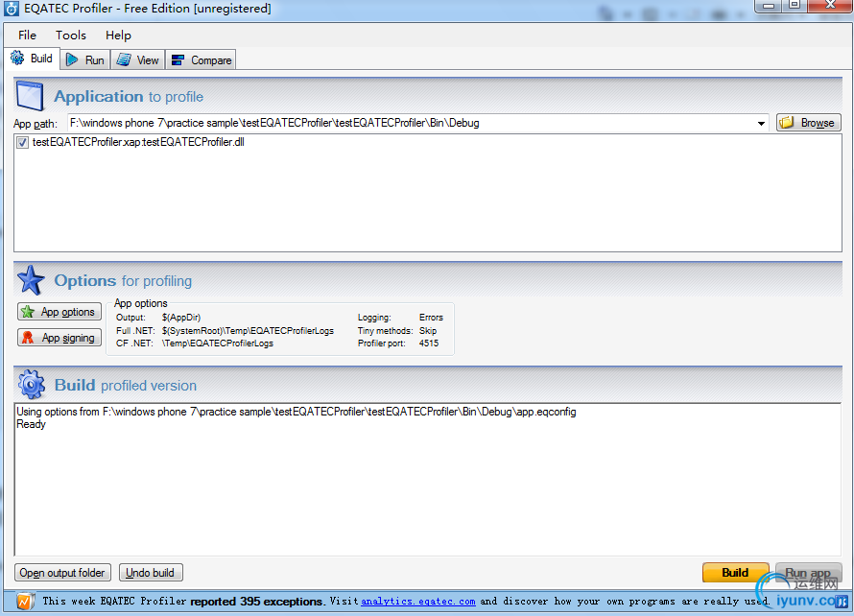Select testEQATECProfiler.xap:testEQATECProfiler.dll list entry
Screen dimensions: 854x616
[138, 142]
